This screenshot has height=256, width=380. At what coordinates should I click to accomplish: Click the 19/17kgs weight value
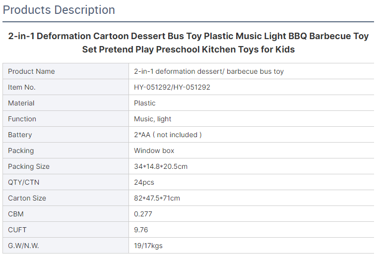[148, 246]
